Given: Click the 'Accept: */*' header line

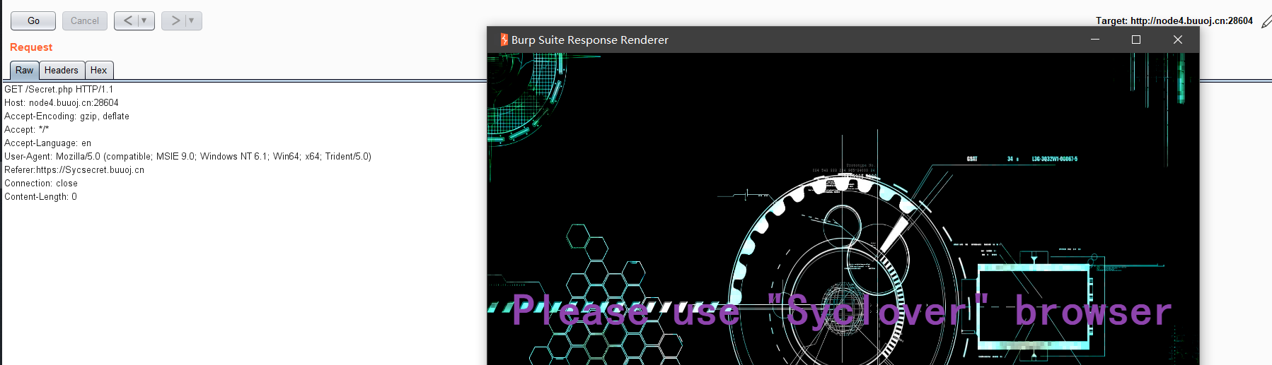Looking at the screenshot, I should tap(27, 130).
